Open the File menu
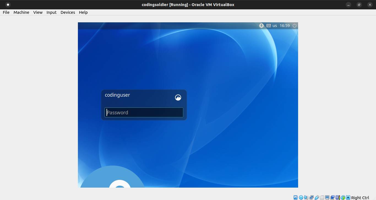 pyautogui.click(x=6, y=12)
